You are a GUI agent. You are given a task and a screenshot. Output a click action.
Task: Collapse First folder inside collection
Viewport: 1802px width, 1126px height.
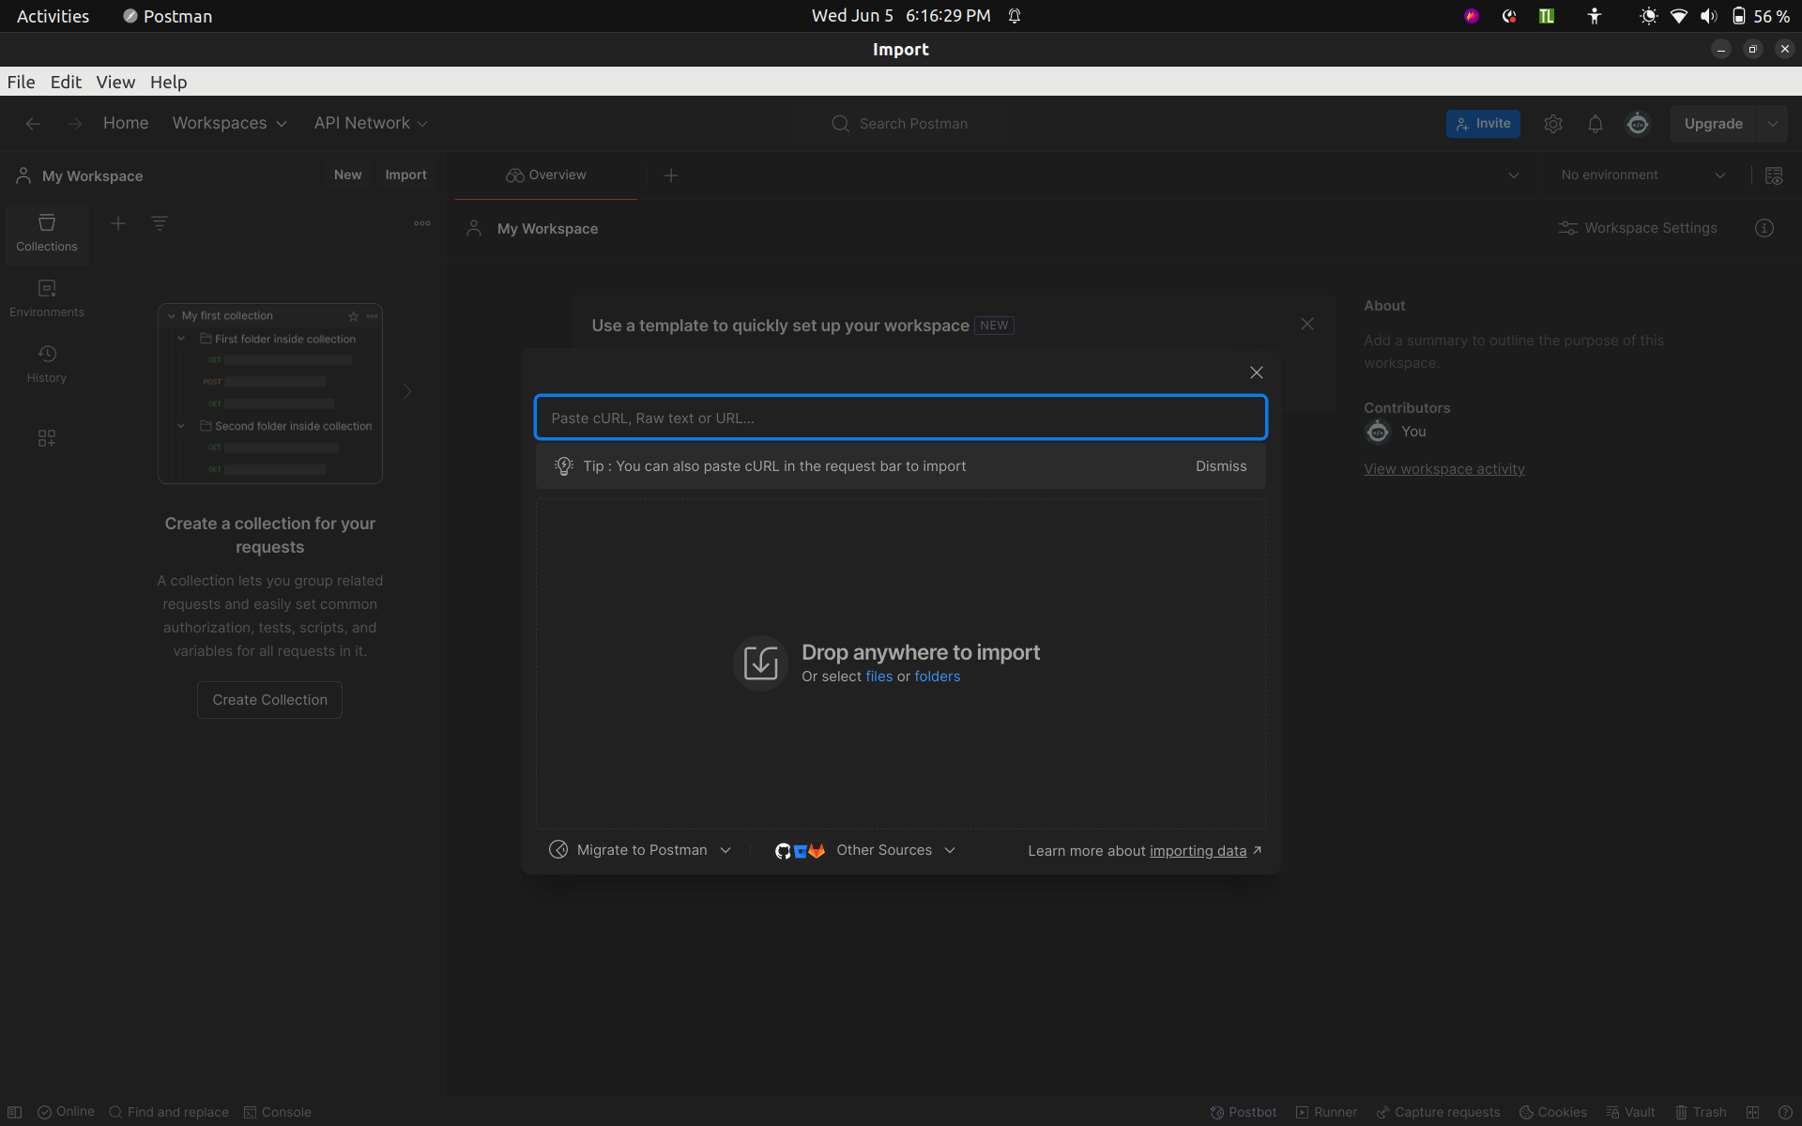click(181, 339)
